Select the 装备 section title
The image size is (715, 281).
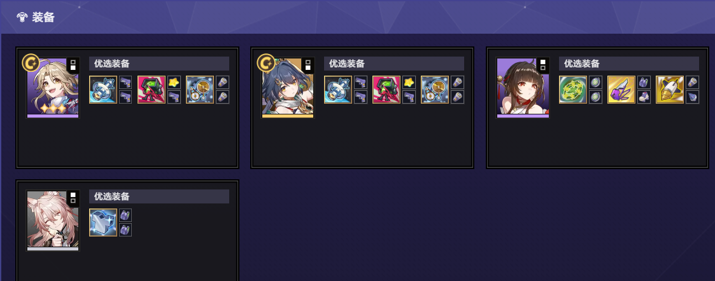pos(43,17)
